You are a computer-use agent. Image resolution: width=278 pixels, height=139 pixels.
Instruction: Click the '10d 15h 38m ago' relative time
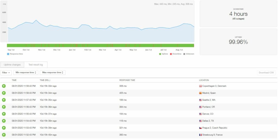(48, 121)
